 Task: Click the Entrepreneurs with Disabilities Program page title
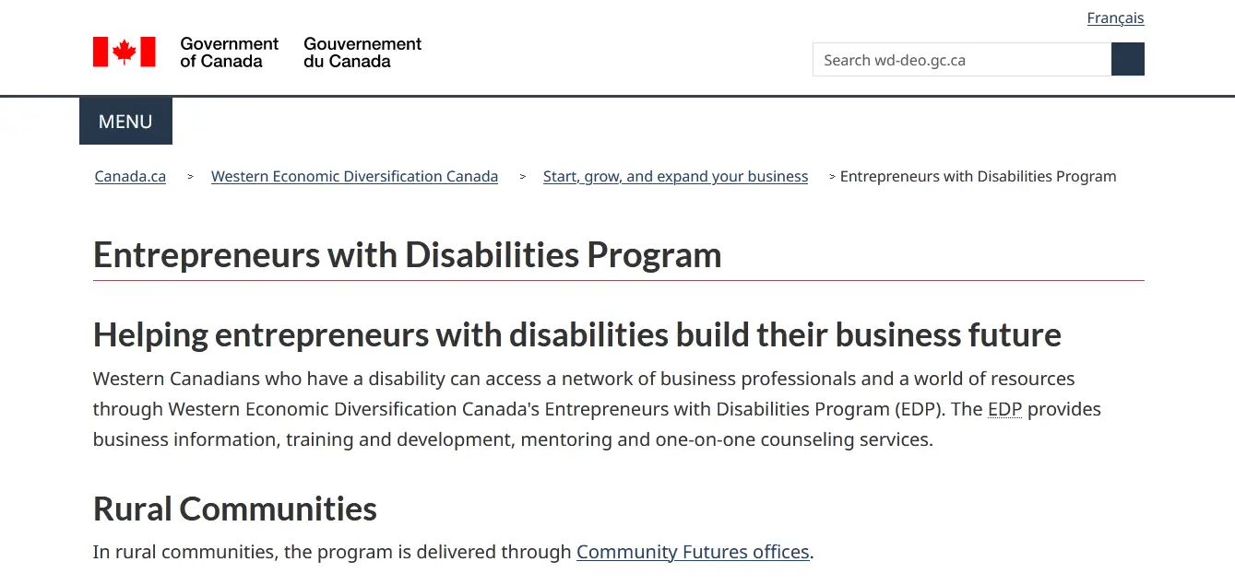[407, 255]
